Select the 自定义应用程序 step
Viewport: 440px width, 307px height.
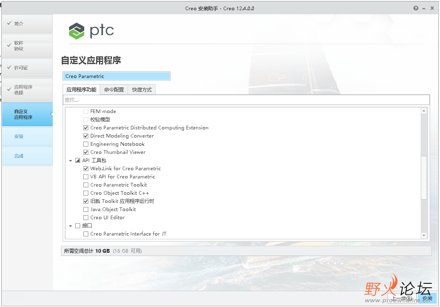(27, 114)
